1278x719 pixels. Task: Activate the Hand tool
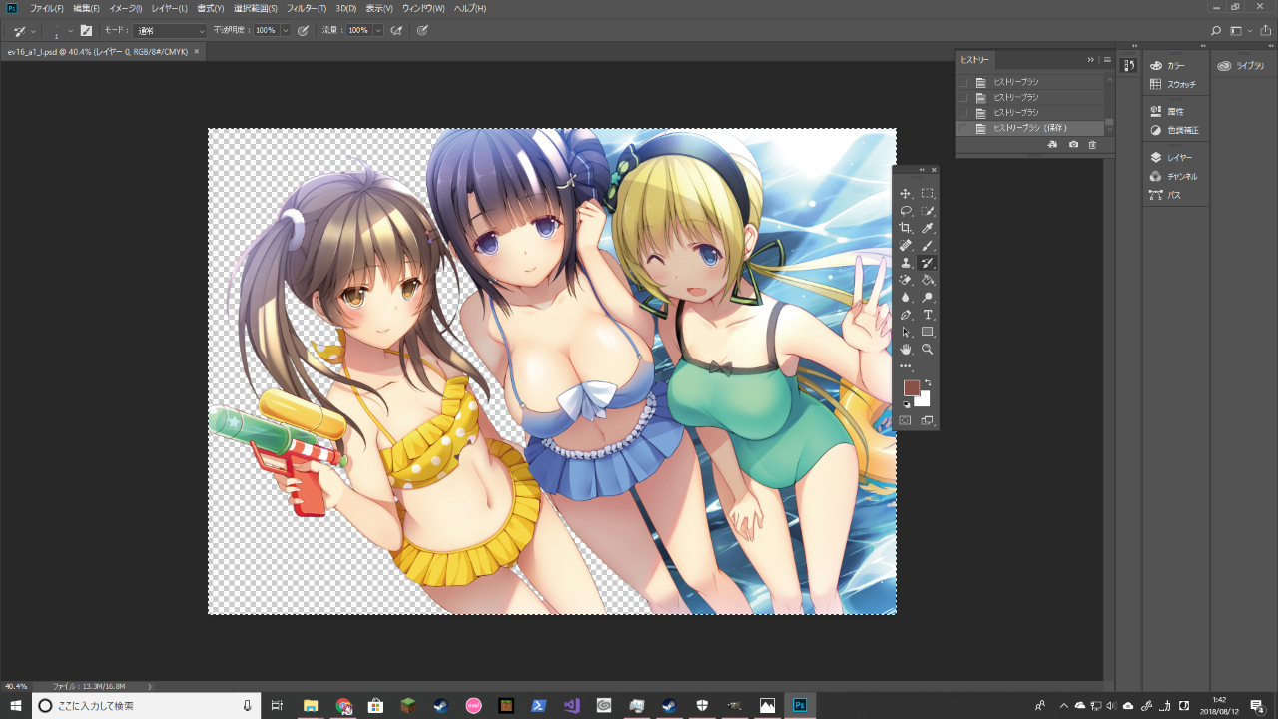[x=906, y=349]
